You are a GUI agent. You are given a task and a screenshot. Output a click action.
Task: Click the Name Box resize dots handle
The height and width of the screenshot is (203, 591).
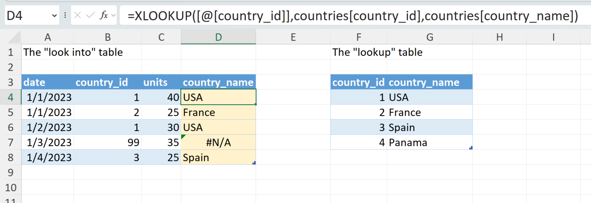tap(65, 15)
